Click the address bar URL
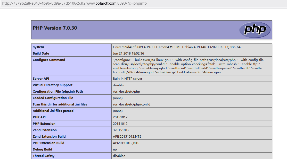287x159 pixels. tap(74, 3)
